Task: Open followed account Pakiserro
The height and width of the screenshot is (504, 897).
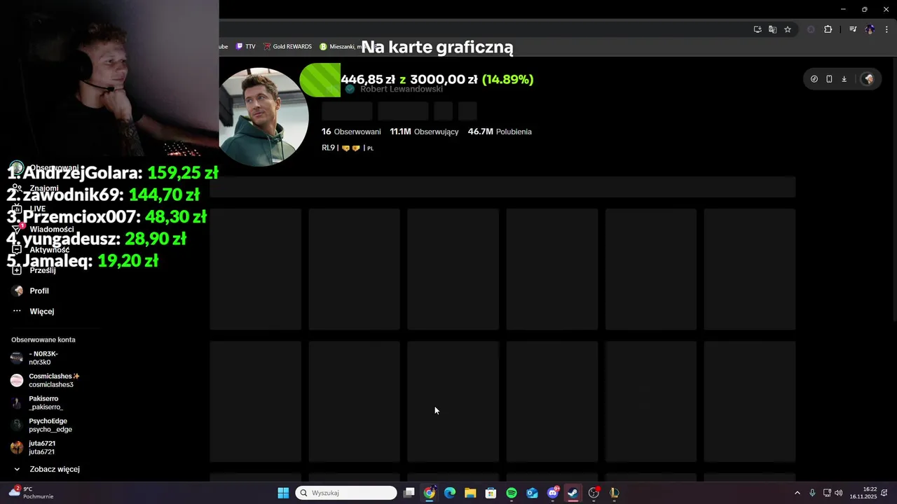Action: click(36, 402)
